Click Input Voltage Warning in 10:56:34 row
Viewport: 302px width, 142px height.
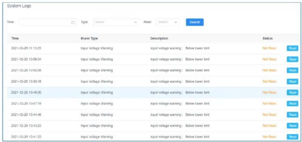point(97,59)
